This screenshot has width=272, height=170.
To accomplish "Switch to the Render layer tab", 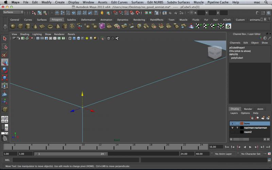I will (248, 109).
